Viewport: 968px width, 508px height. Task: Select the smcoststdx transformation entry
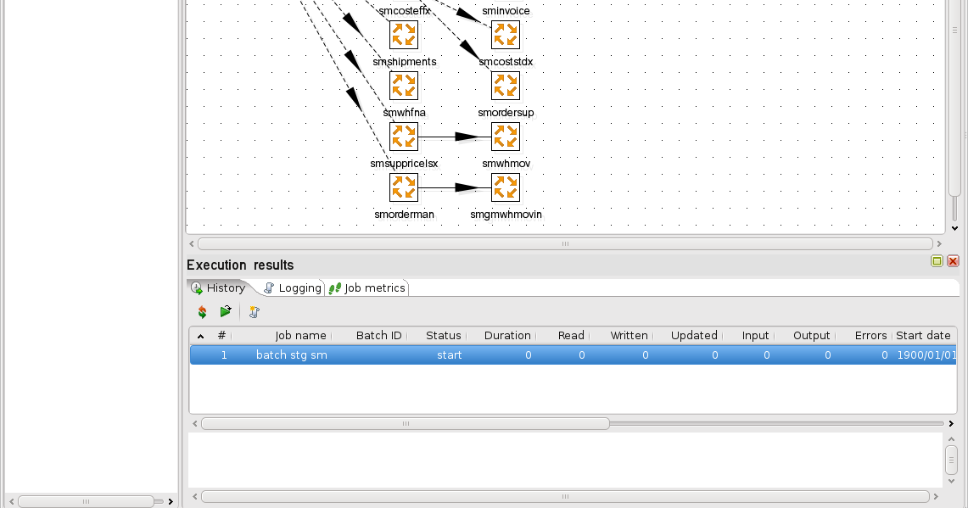pos(506,85)
